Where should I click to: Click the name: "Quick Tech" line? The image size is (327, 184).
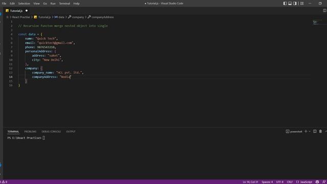(x=41, y=39)
